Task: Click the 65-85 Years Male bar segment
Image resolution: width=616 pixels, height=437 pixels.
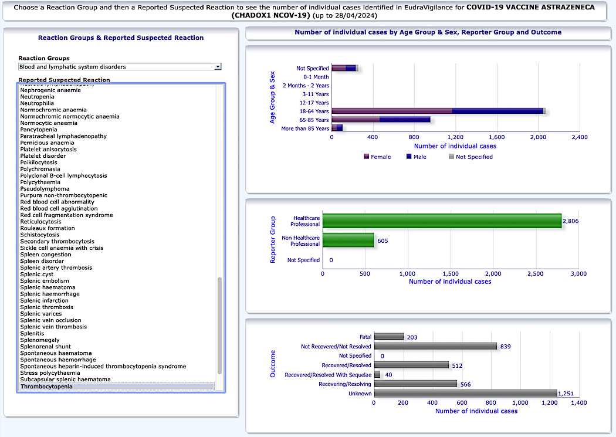Action: coord(405,120)
